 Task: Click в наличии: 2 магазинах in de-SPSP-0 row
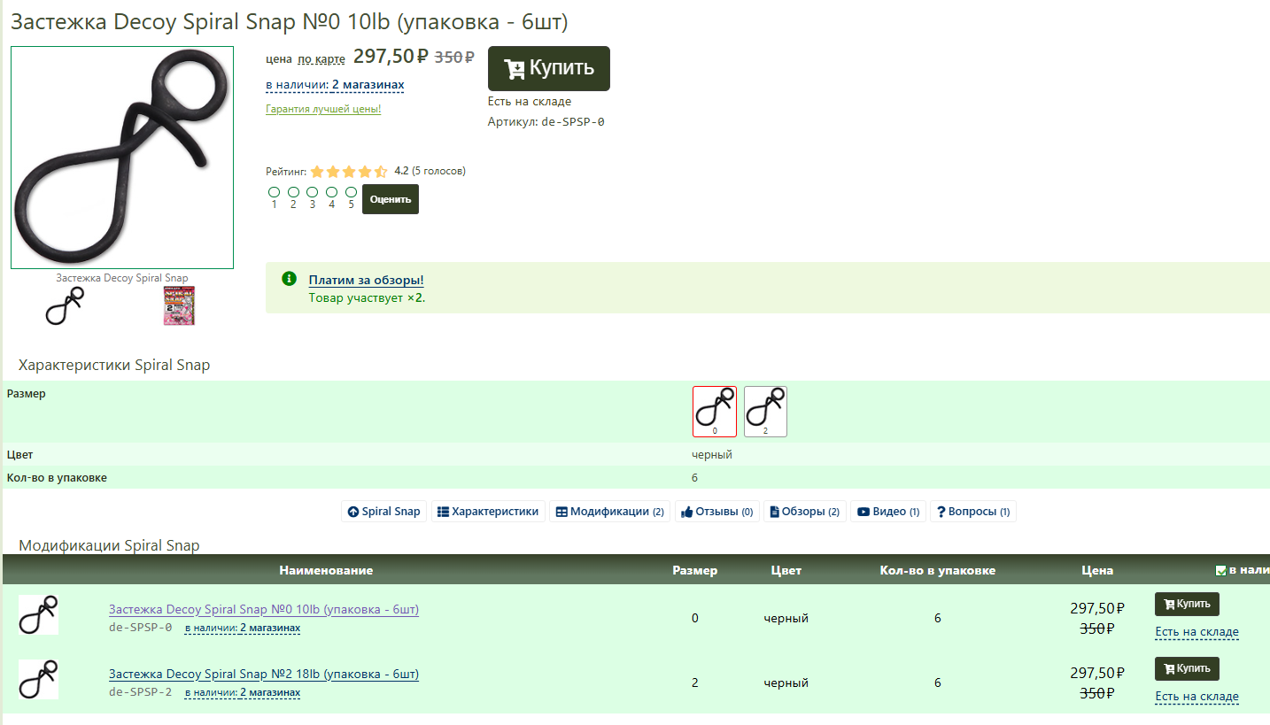tap(243, 629)
